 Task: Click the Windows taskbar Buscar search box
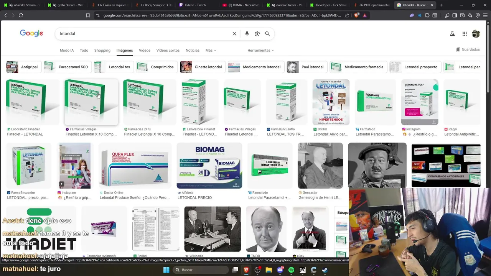click(x=200, y=270)
